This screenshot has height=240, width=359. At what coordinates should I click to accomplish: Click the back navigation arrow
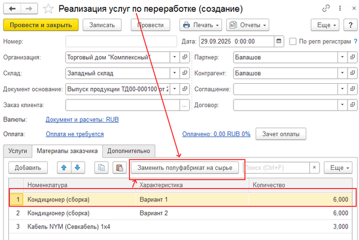(13, 9)
